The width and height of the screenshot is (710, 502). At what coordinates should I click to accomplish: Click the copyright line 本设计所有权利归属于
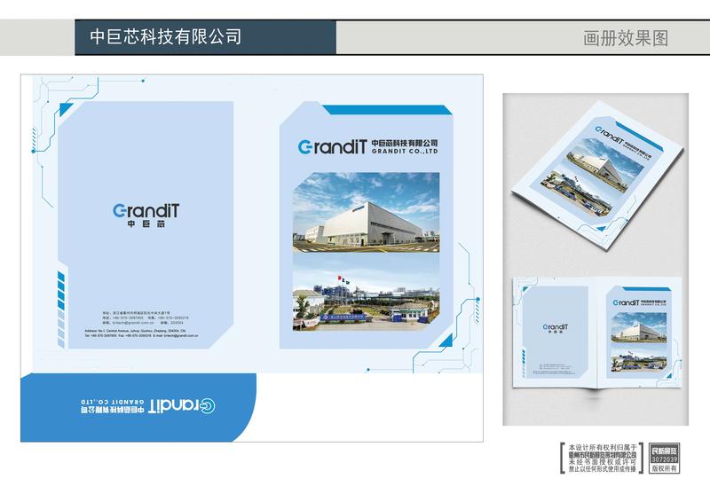click(x=603, y=447)
